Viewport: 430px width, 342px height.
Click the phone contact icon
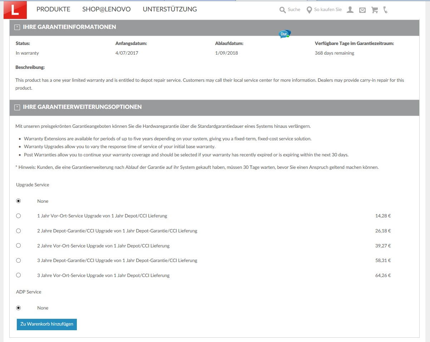385,10
